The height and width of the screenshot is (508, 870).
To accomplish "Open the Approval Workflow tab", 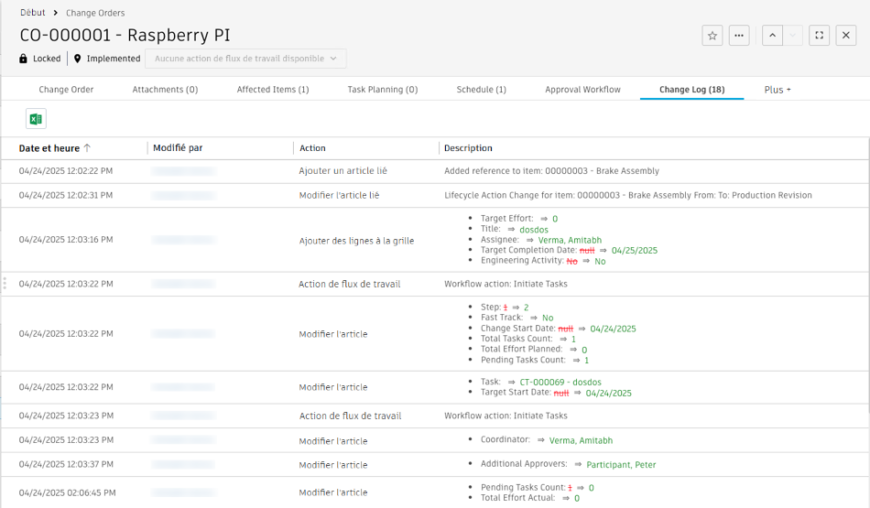I will pyautogui.click(x=582, y=90).
